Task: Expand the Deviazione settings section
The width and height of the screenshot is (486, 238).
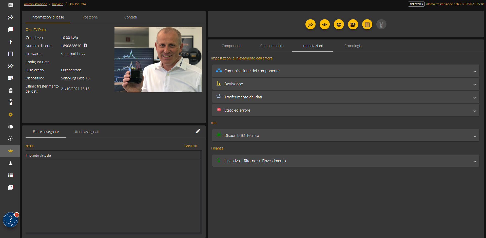Action: coord(345,84)
